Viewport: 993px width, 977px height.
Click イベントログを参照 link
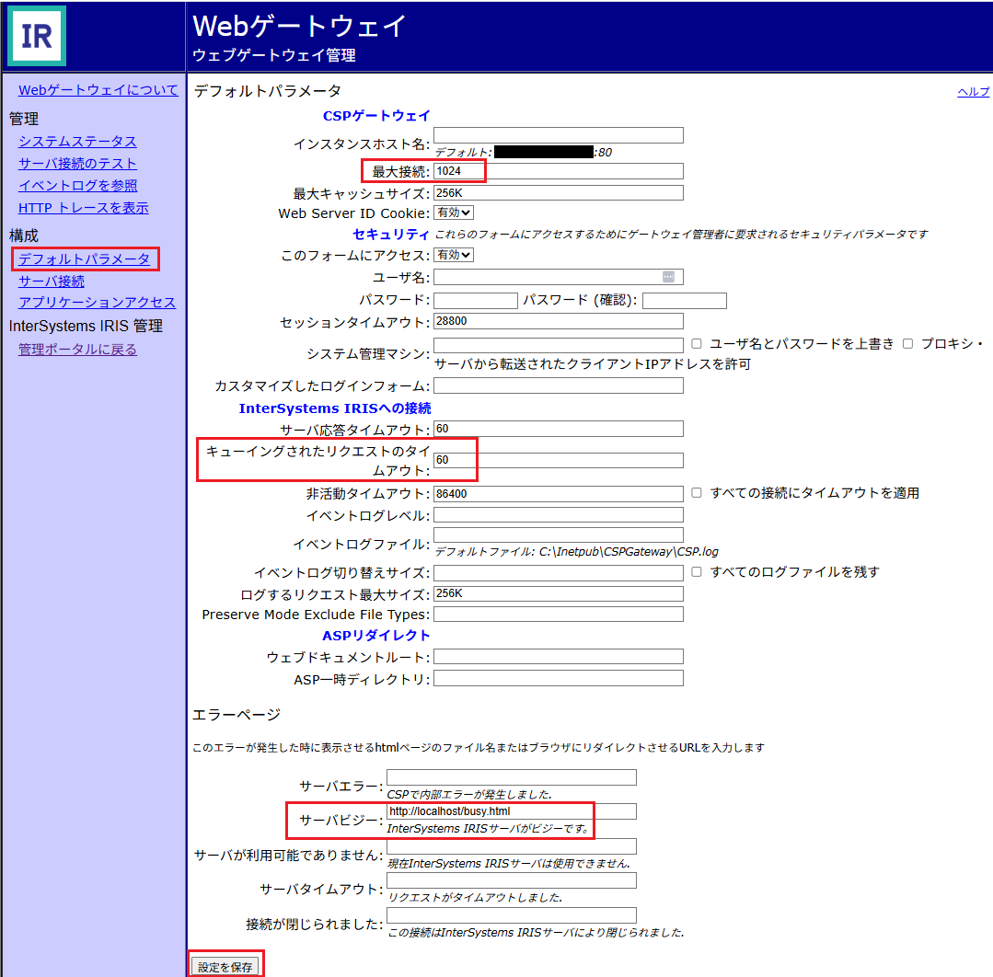[x=77, y=186]
